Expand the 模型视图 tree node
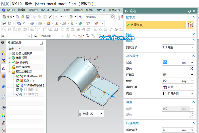This screenshot has width=199, height=133. tap(9, 58)
